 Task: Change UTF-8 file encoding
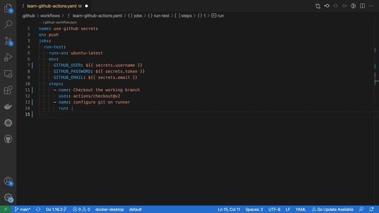pyautogui.click(x=274, y=209)
